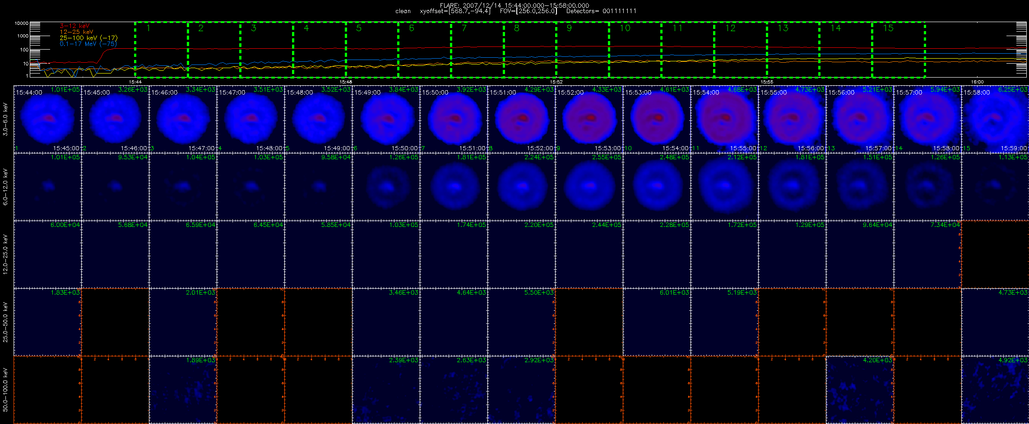Image resolution: width=1029 pixels, height=424 pixels.
Task: Open the 3.0-6.0 keV image starting 15:44:00
Action: [x=48, y=119]
